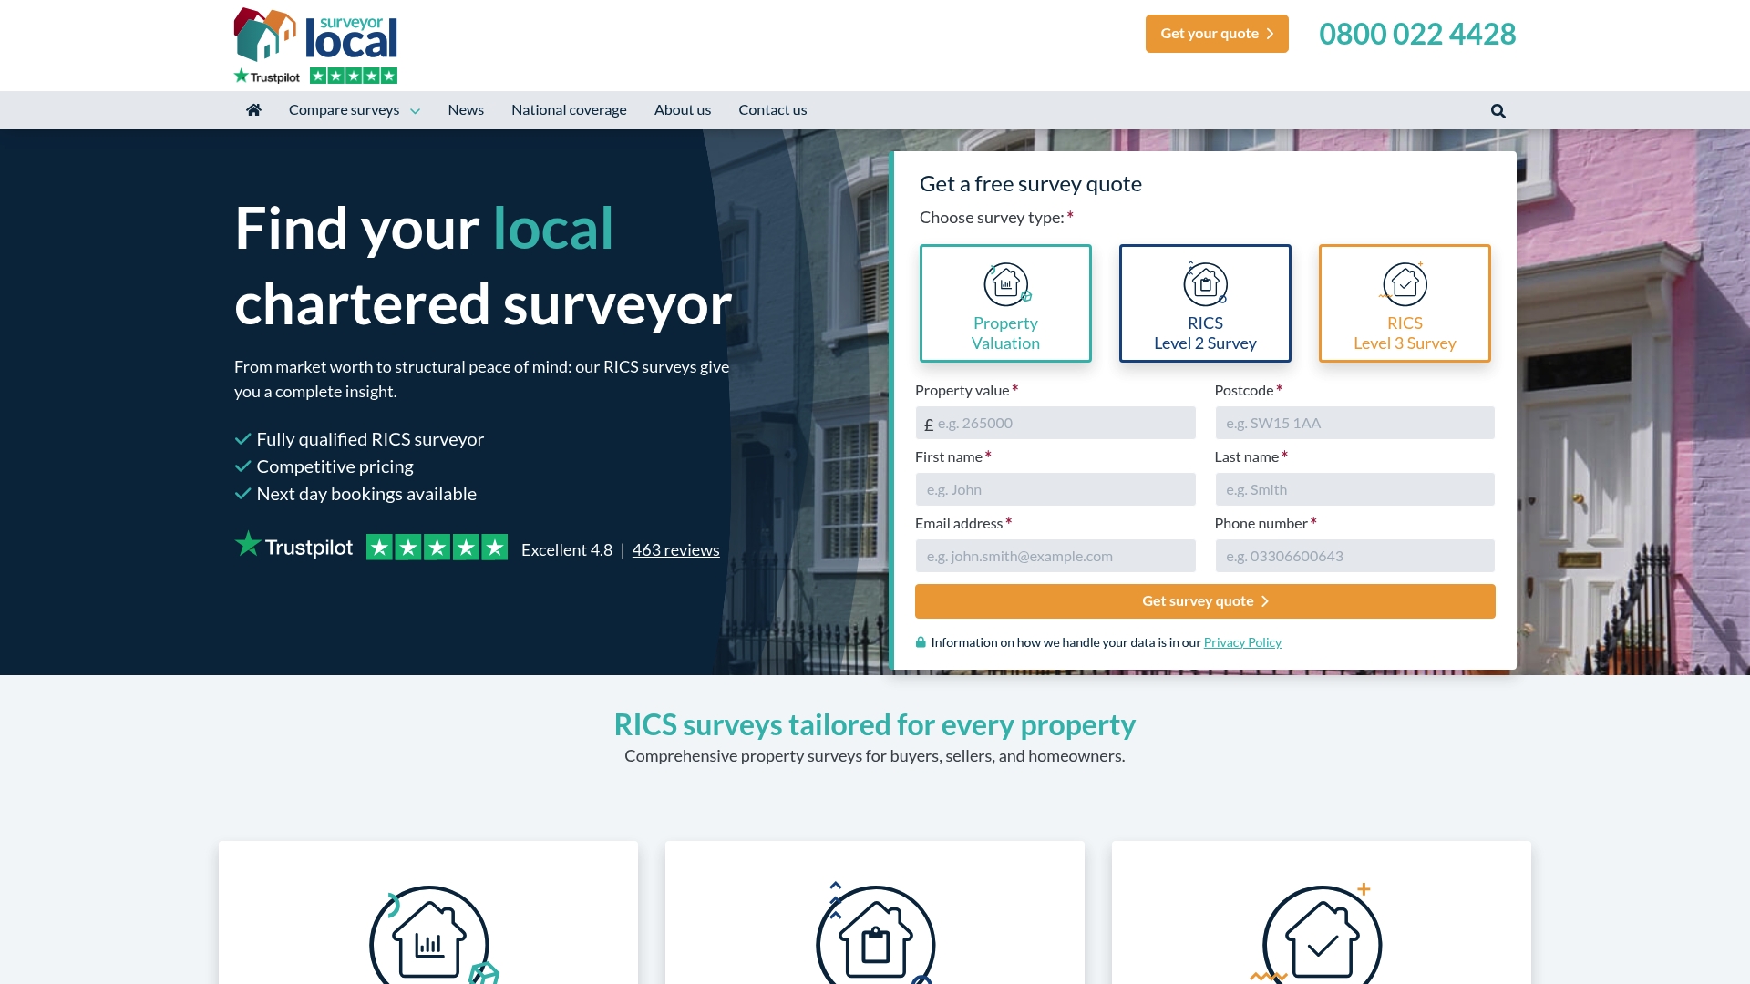Screen dimensions: 1750x984
Task: Open the About us page
Action: [683, 110]
